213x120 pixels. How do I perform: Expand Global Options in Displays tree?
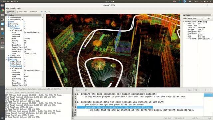click(x=6, y=18)
